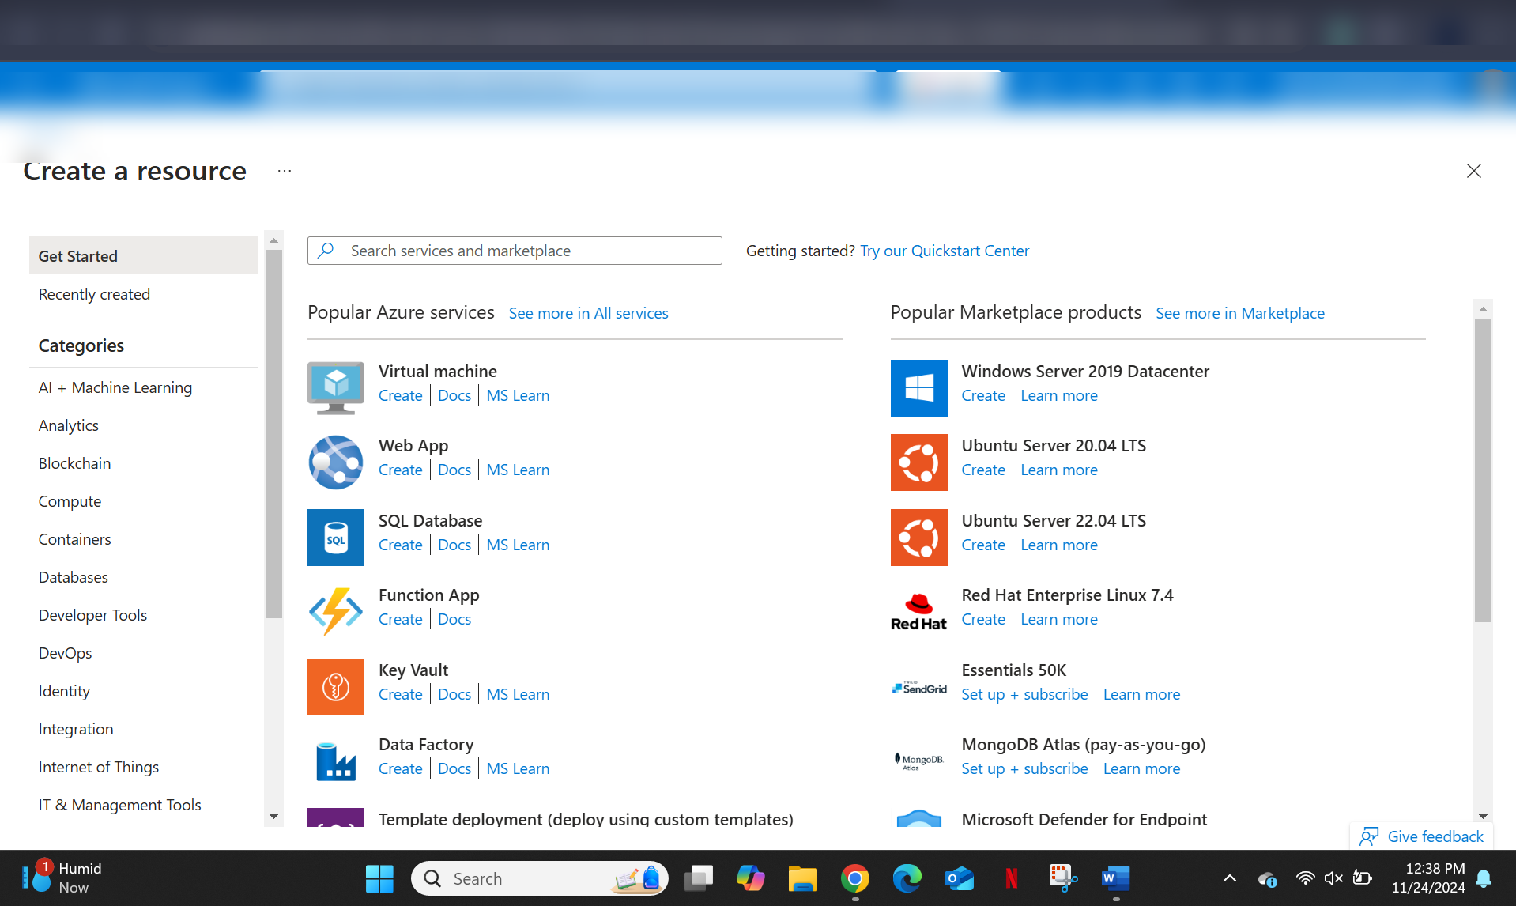Select AI + Machine Learning category
1516x906 pixels.
tap(115, 387)
